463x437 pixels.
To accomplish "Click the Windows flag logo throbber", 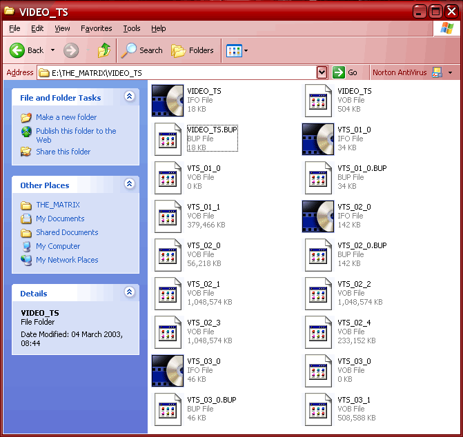I will (446, 28).
